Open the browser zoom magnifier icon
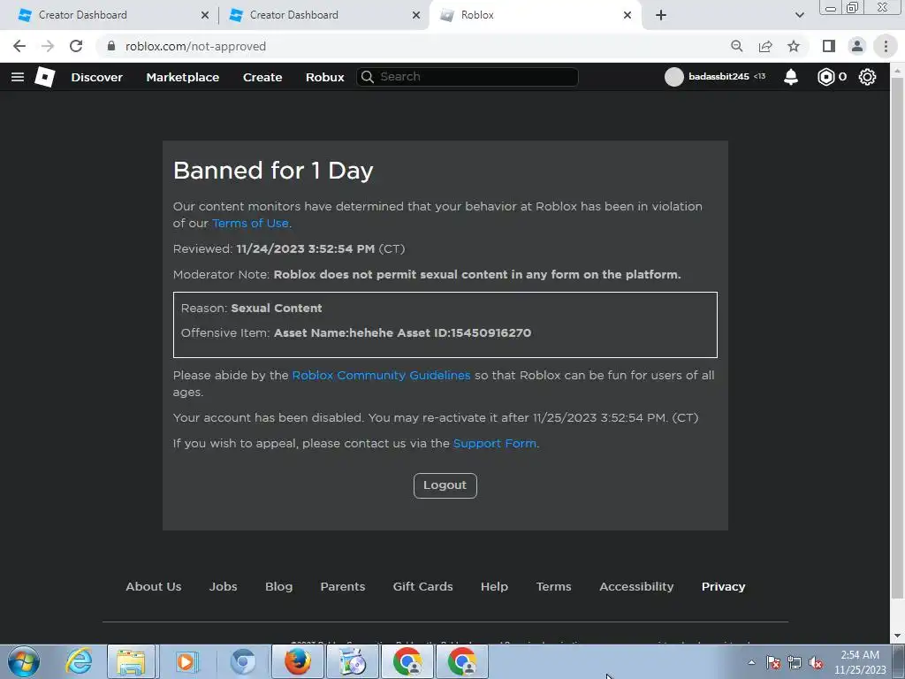Screen dimensions: 905x679 736,46
